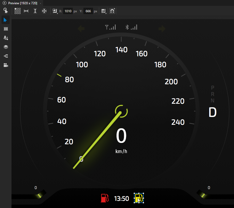This screenshot has height=208, width=234.
Task: Click the antenna signal strength indicator
Action: pyautogui.click(x=110, y=27)
